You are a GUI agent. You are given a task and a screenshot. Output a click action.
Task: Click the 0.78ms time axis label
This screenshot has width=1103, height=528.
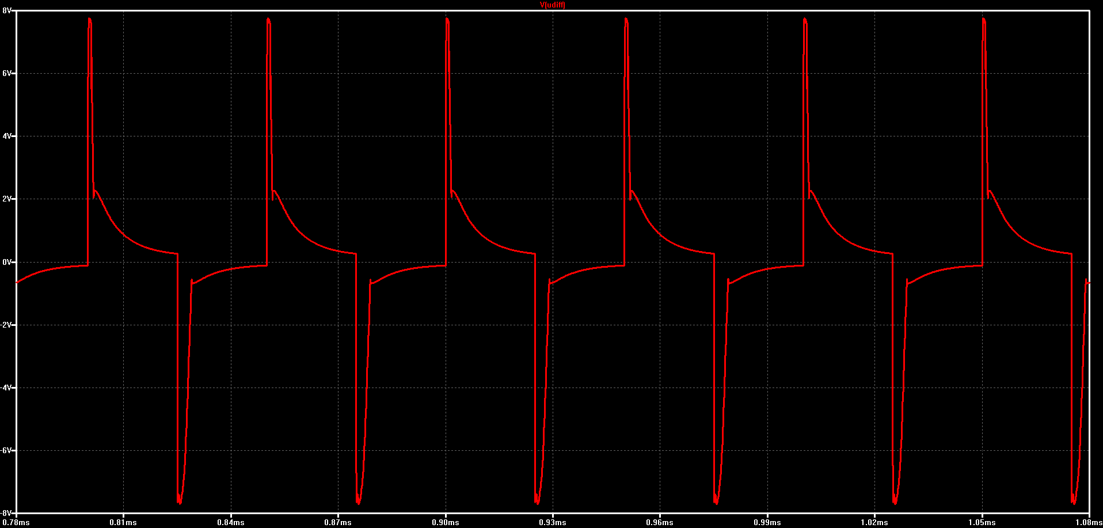pos(16,523)
